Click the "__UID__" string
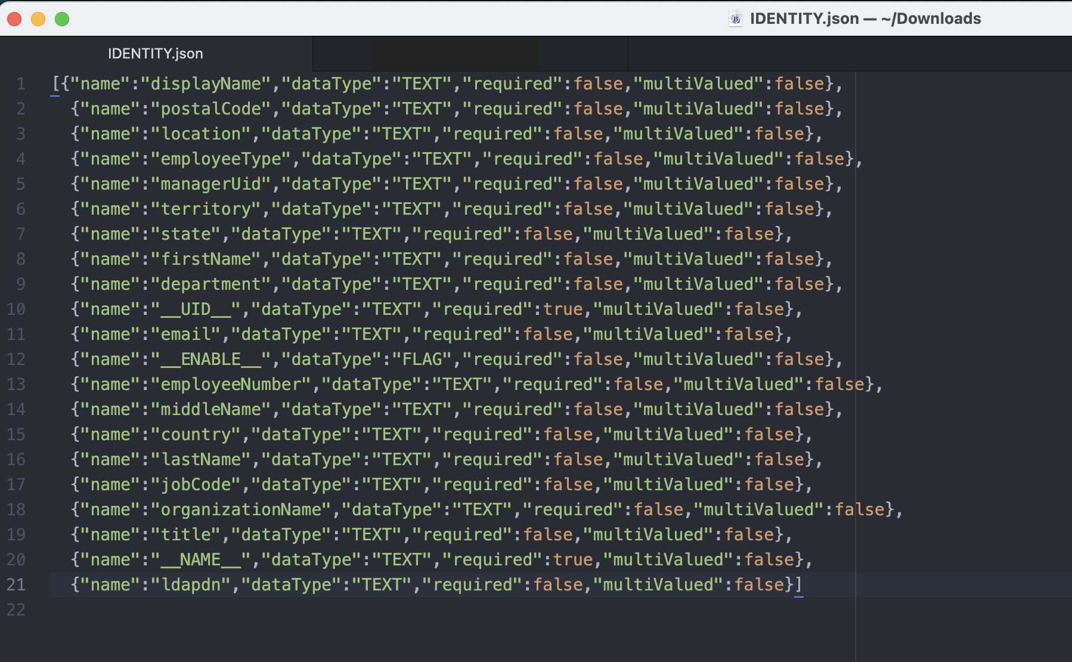The height and width of the screenshot is (662, 1072). [x=196, y=310]
